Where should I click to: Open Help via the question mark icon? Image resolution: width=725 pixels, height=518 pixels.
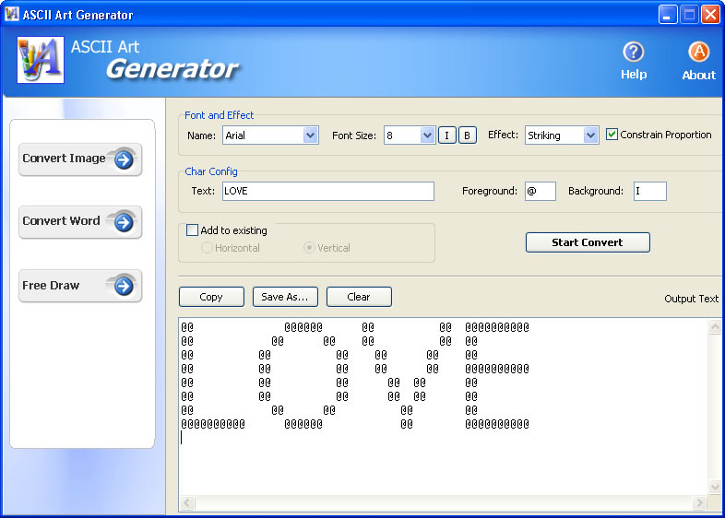pos(633,52)
